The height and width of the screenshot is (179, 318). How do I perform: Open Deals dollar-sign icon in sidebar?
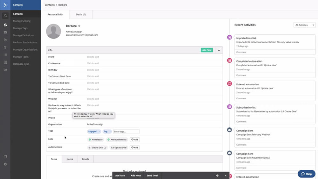point(5,47)
